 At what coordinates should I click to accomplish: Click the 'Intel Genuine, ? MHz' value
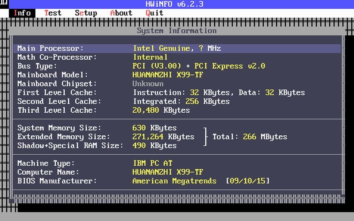pos(177,48)
